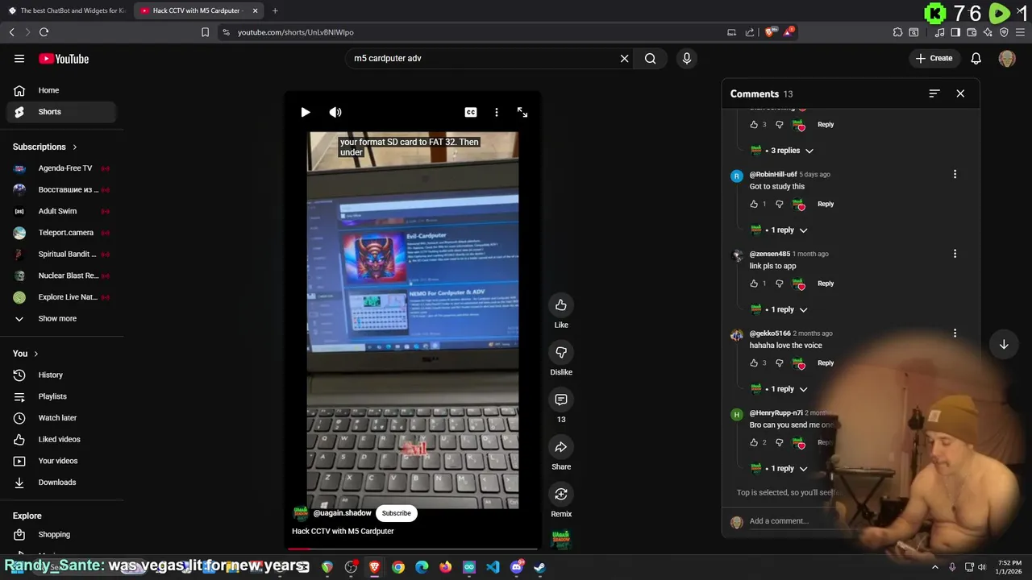Screen dimensions: 1032x580
Task: Open Liked videos in the sidebar
Action: 61,440
